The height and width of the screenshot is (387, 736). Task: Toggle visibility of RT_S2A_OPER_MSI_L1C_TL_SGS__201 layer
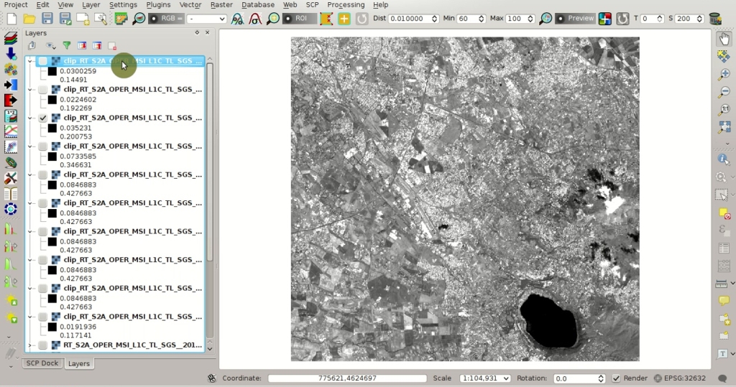tap(42, 345)
